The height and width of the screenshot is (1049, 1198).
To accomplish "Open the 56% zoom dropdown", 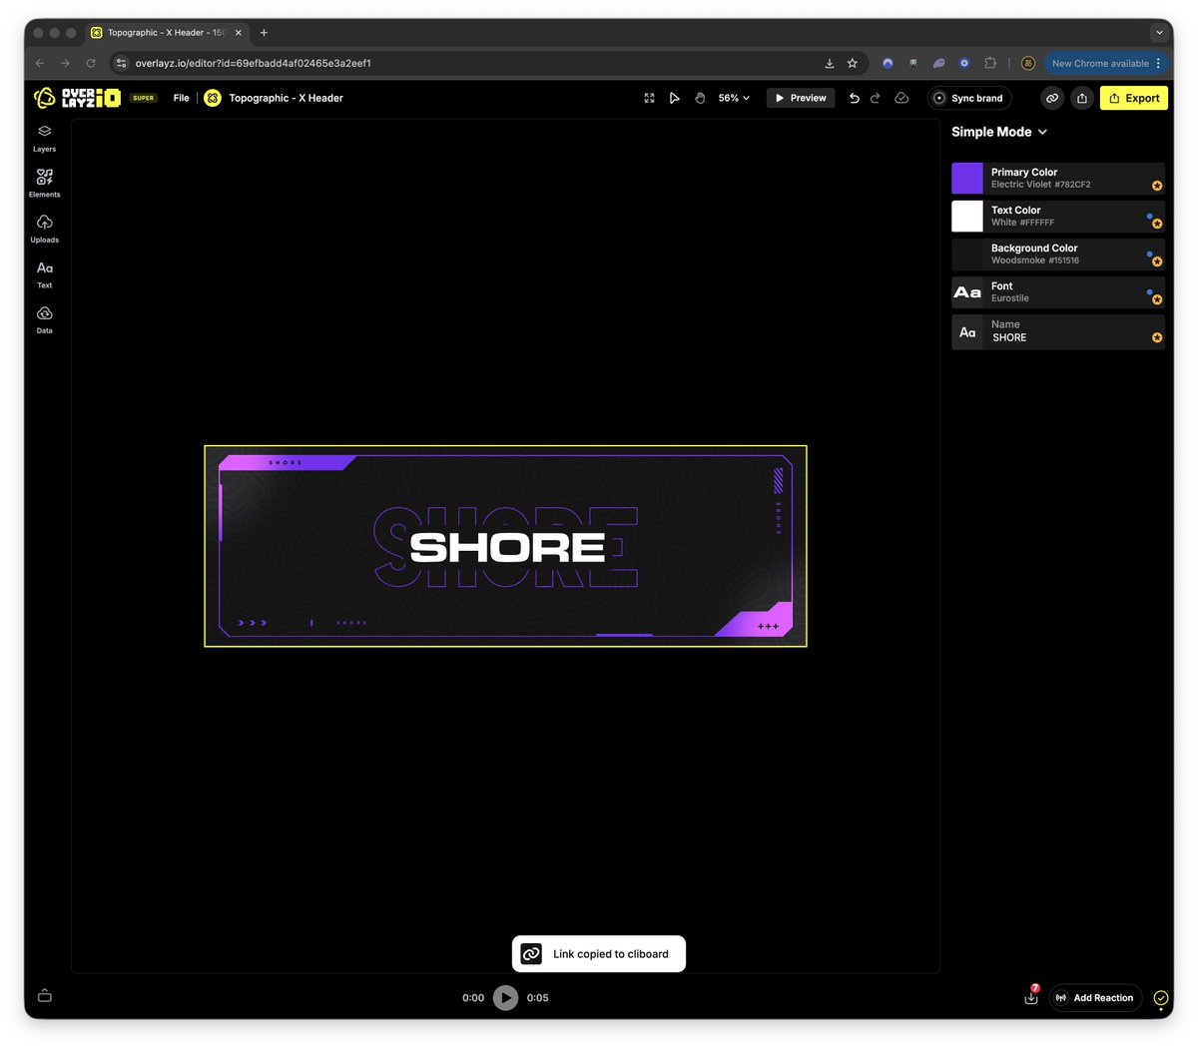I will pyautogui.click(x=734, y=98).
